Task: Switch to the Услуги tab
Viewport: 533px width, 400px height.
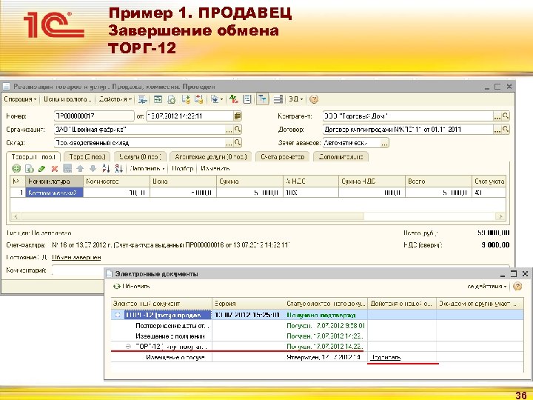Action: 140,157
